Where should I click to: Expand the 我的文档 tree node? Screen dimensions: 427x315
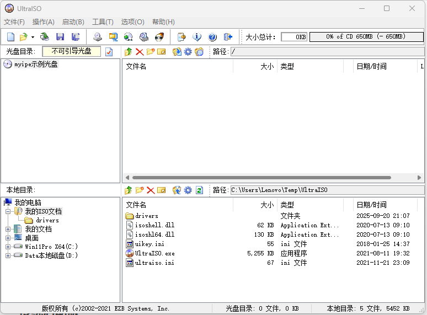pyautogui.click(x=8, y=229)
